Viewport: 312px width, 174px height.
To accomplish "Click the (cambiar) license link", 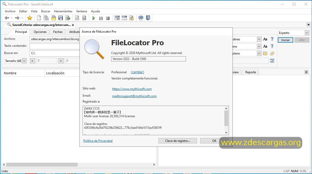I will 137,72.
